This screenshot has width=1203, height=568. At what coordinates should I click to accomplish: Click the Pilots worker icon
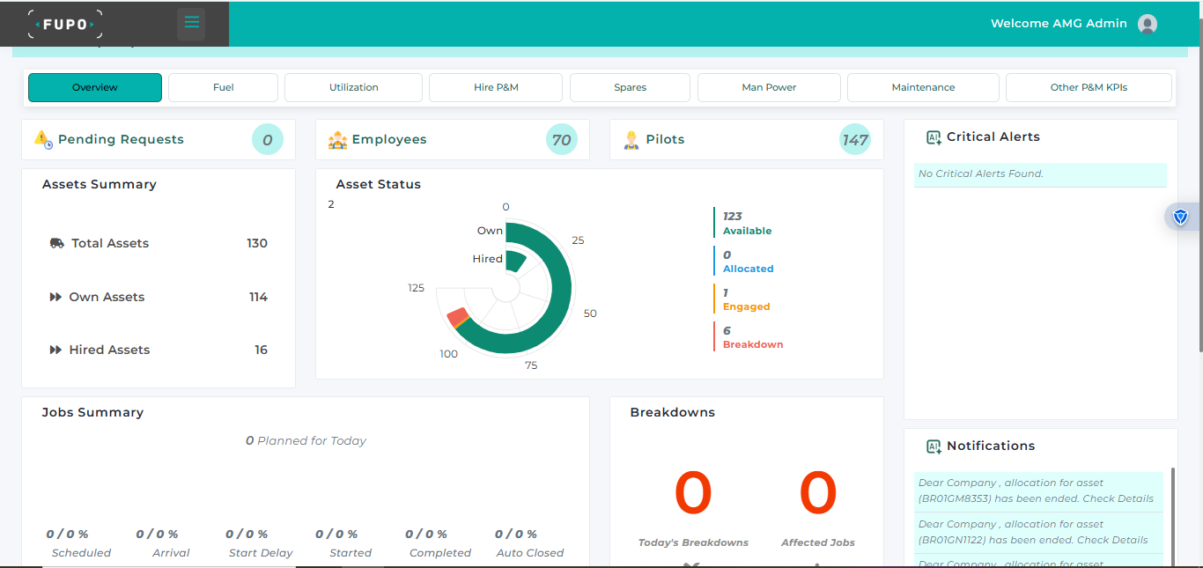631,139
